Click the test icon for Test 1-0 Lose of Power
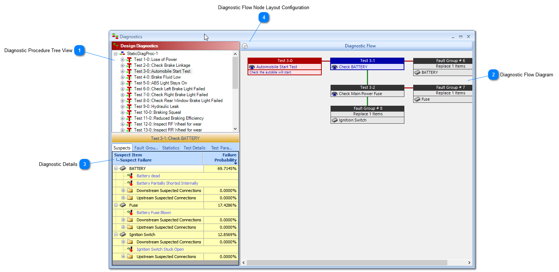This screenshot has width=559, height=272. [x=129, y=59]
